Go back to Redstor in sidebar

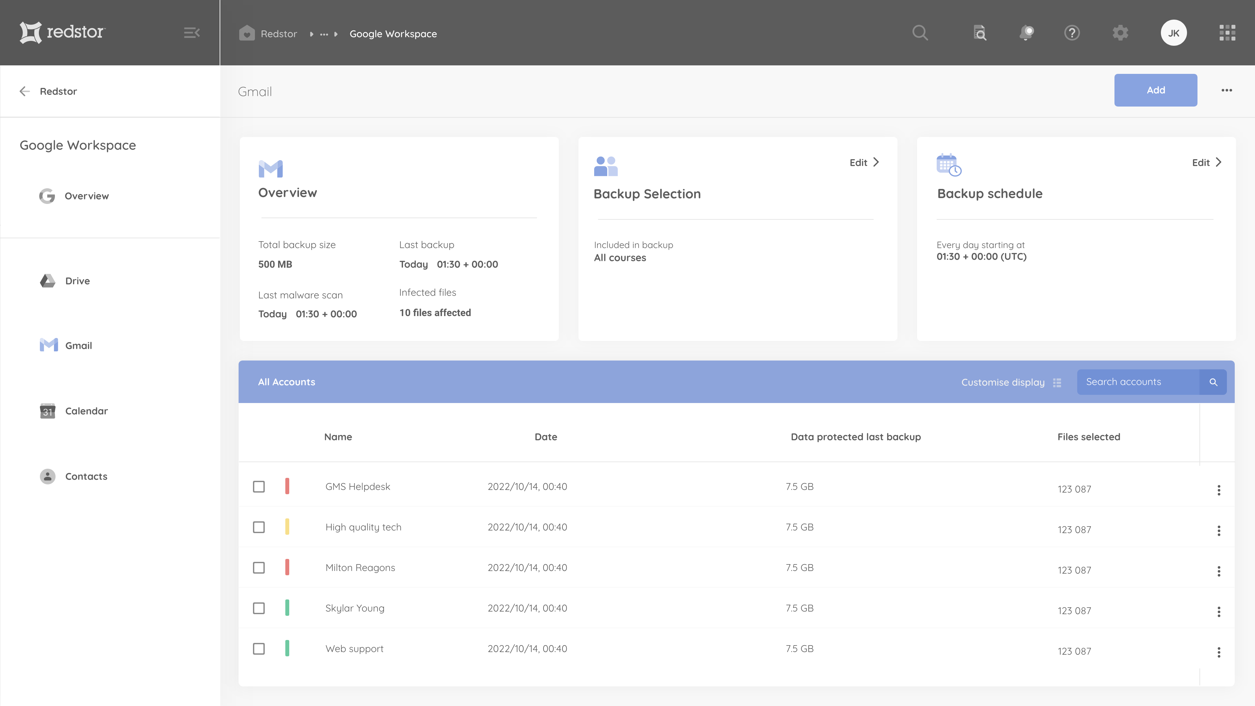coord(58,91)
